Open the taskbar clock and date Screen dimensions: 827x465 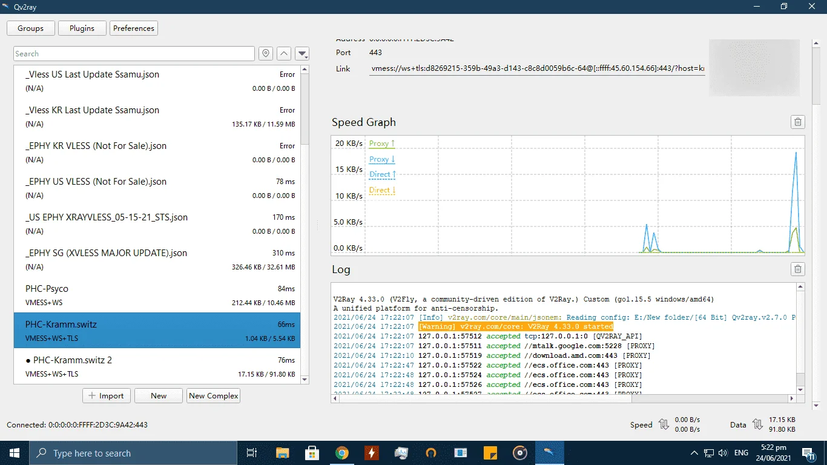(x=774, y=453)
